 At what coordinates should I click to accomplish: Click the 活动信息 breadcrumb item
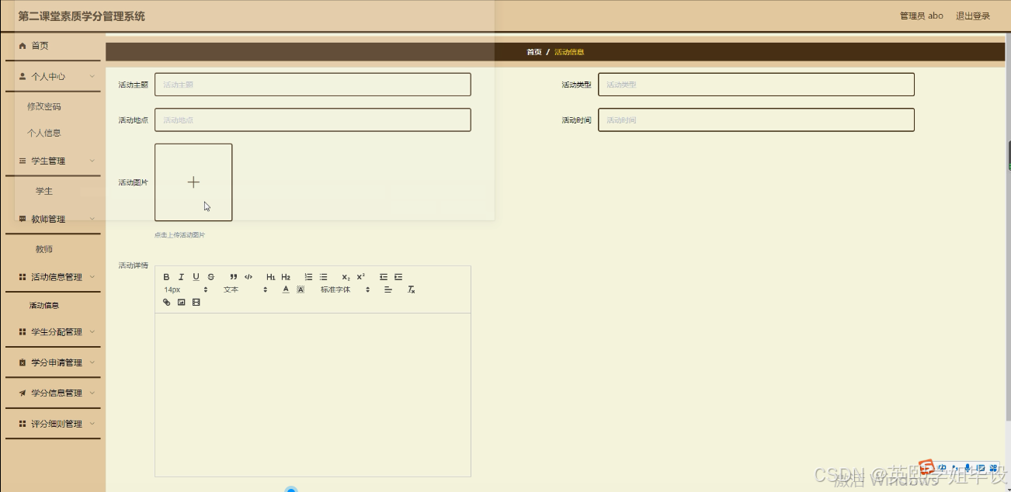569,52
